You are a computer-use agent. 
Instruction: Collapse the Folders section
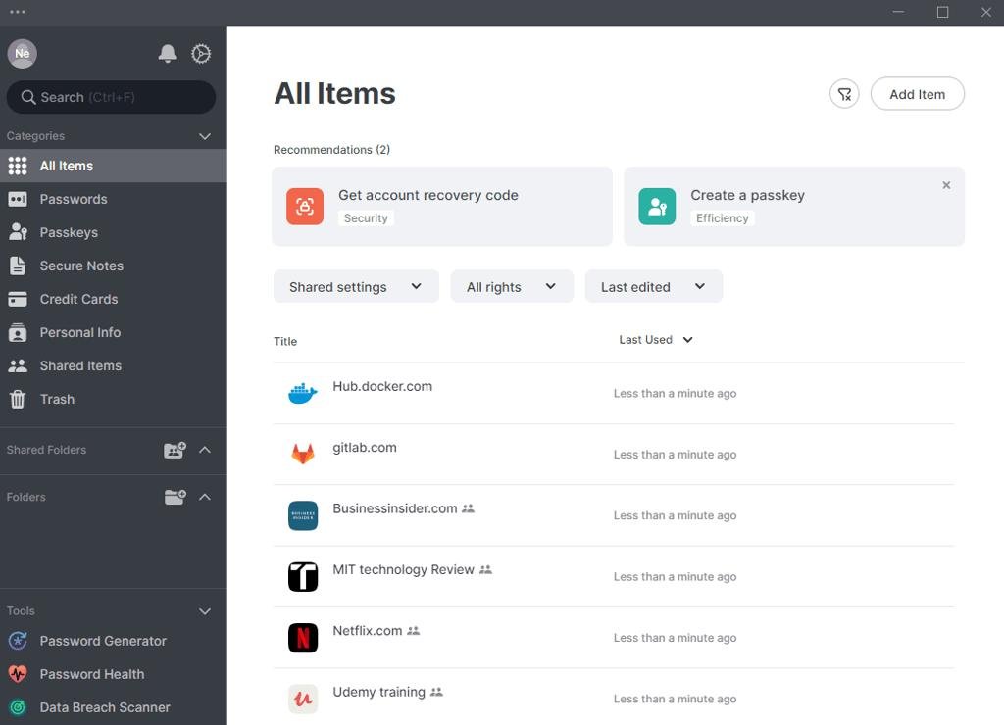(205, 497)
